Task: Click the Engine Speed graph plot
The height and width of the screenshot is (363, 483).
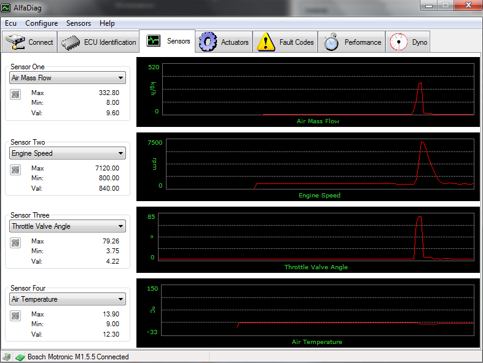Action: [x=316, y=164]
